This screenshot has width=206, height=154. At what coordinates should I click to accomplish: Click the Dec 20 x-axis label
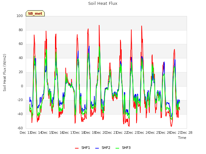pyautogui.click(x=100, y=133)
